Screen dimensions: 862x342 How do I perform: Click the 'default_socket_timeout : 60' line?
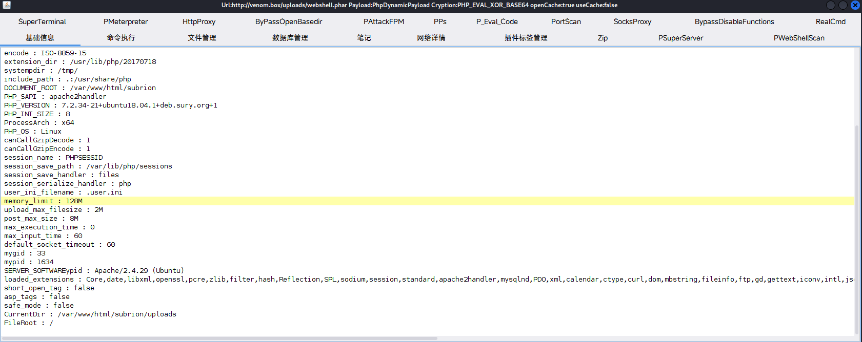click(x=59, y=245)
